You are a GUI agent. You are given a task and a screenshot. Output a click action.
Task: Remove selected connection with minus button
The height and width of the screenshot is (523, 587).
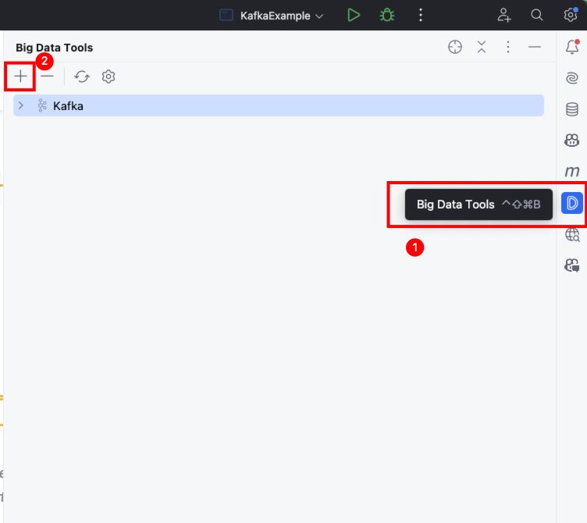[x=47, y=76]
